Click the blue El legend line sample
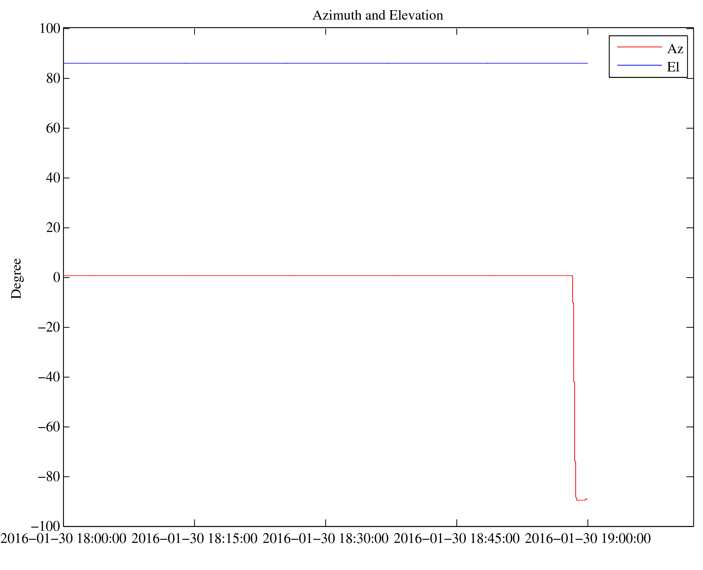The height and width of the screenshot is (570, 703). coord(639,65)
